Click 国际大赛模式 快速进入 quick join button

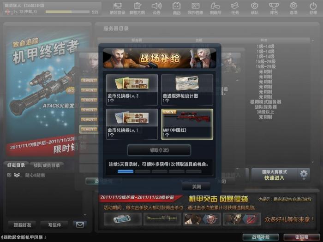point(275,175)
